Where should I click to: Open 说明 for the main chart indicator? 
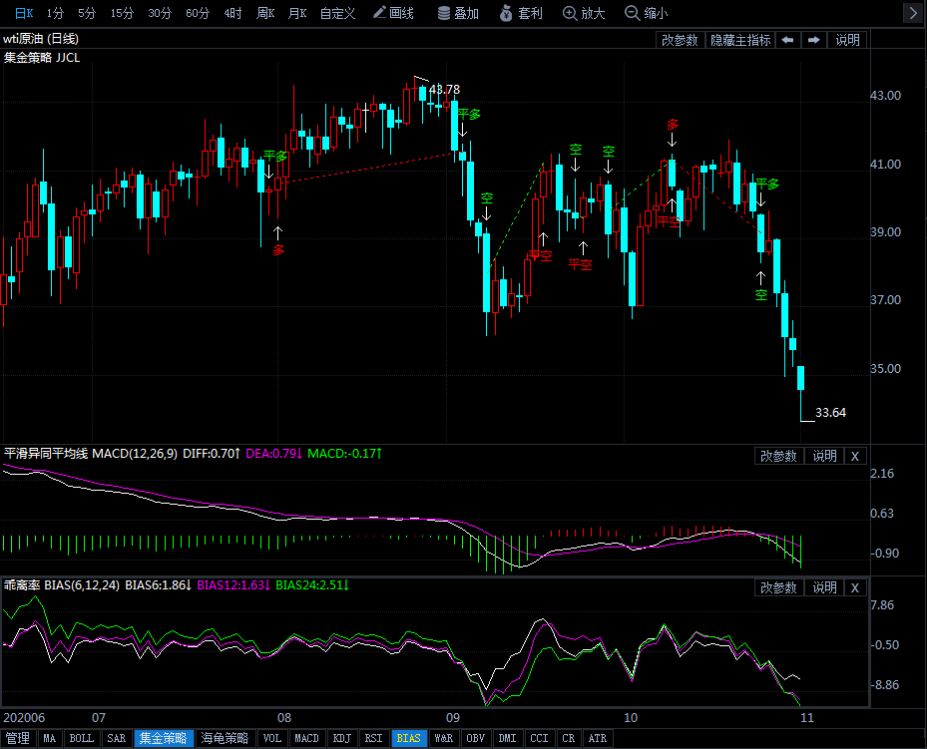(x=847, y=40)
